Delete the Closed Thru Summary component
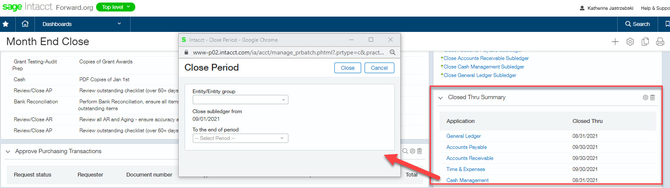This screenshot has width=670, height=188. tap(653, 97)
